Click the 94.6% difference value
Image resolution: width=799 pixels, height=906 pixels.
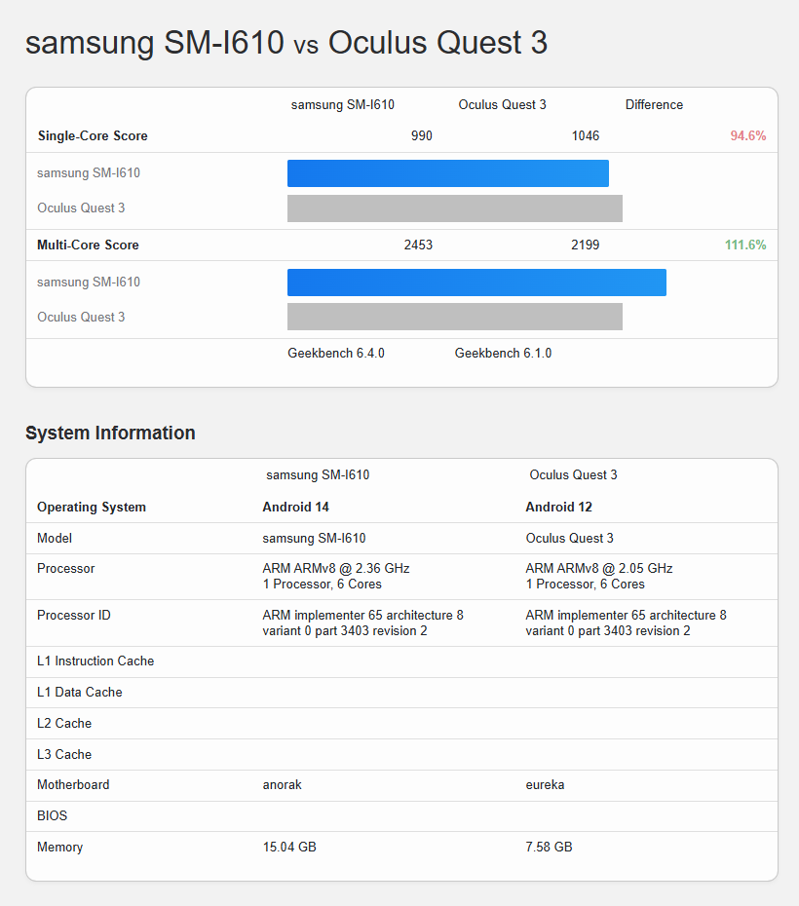(748, 135)
